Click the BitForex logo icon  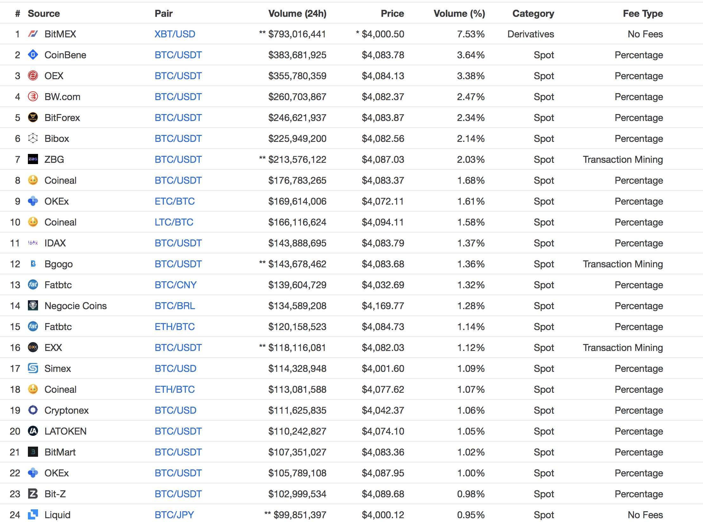pyautogui.click(x=33, y=117)
